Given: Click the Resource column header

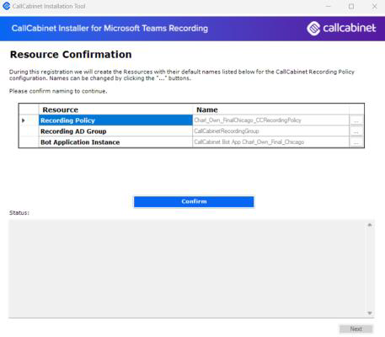Looking at the screenshot, I should tap(115, 110).
